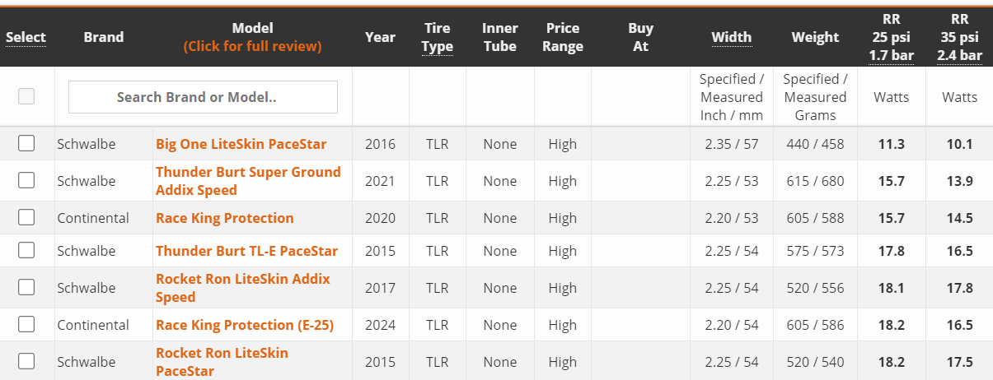993x380 pixels.
Task: Open Big One LiteSkin PaceStar review
Action: click(241, 144)
